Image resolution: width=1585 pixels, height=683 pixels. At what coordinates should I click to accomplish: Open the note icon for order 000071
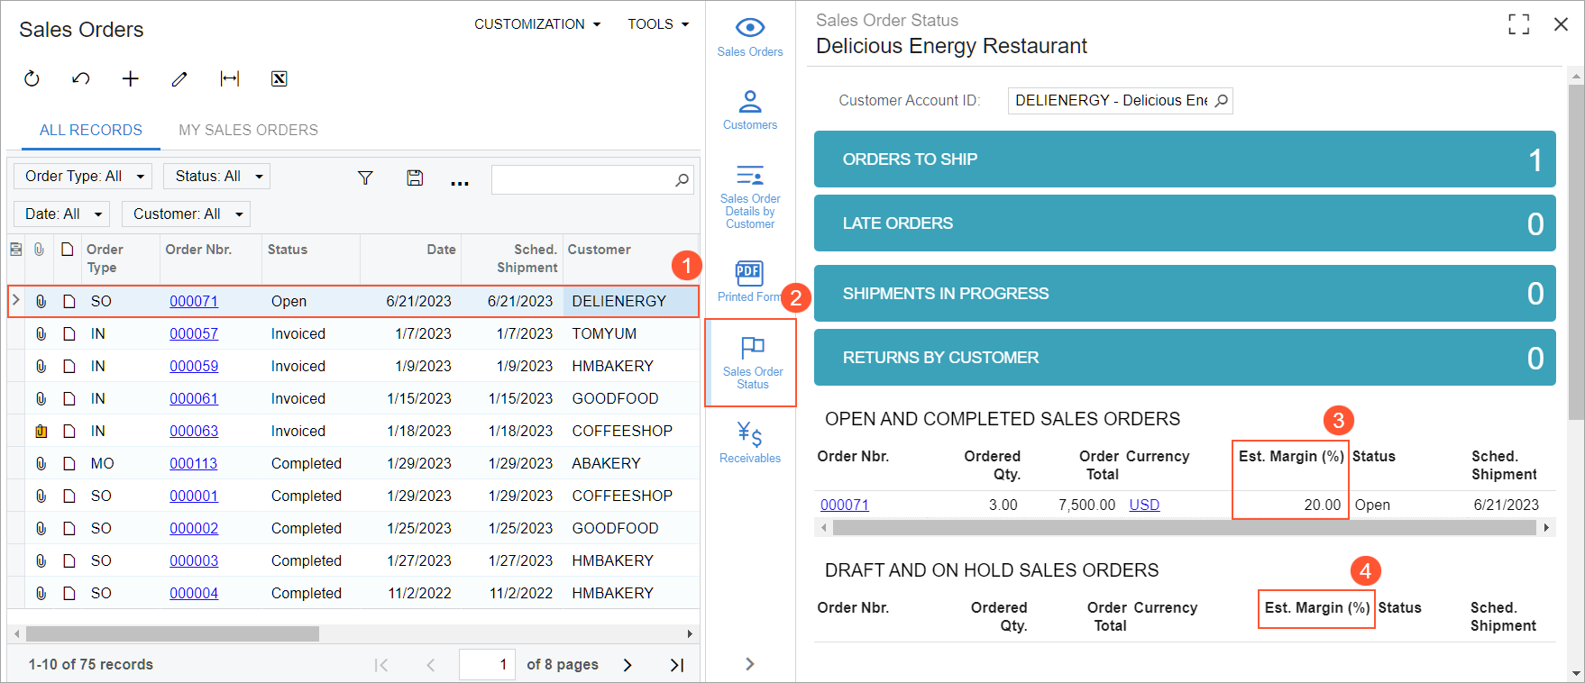69,302
